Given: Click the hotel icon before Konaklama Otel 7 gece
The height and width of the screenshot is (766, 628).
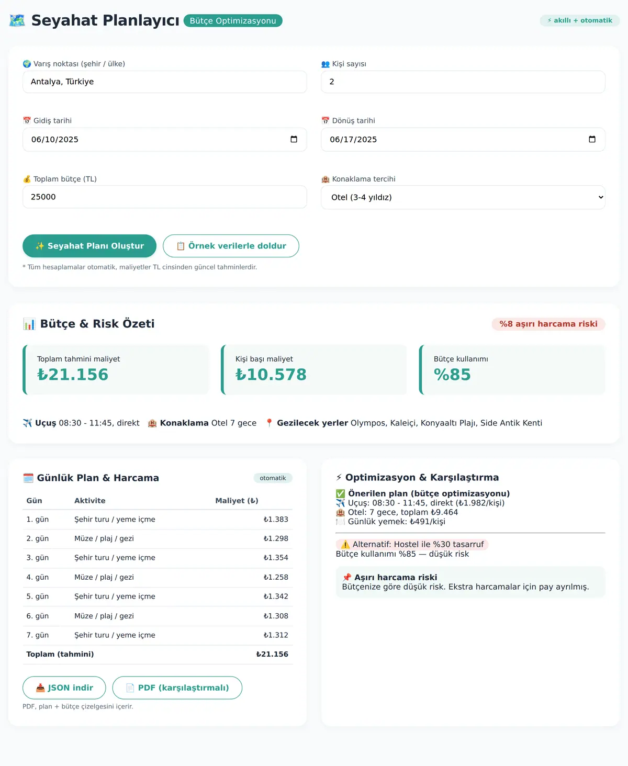Looking at the screenshot, I should pos(152,423).
